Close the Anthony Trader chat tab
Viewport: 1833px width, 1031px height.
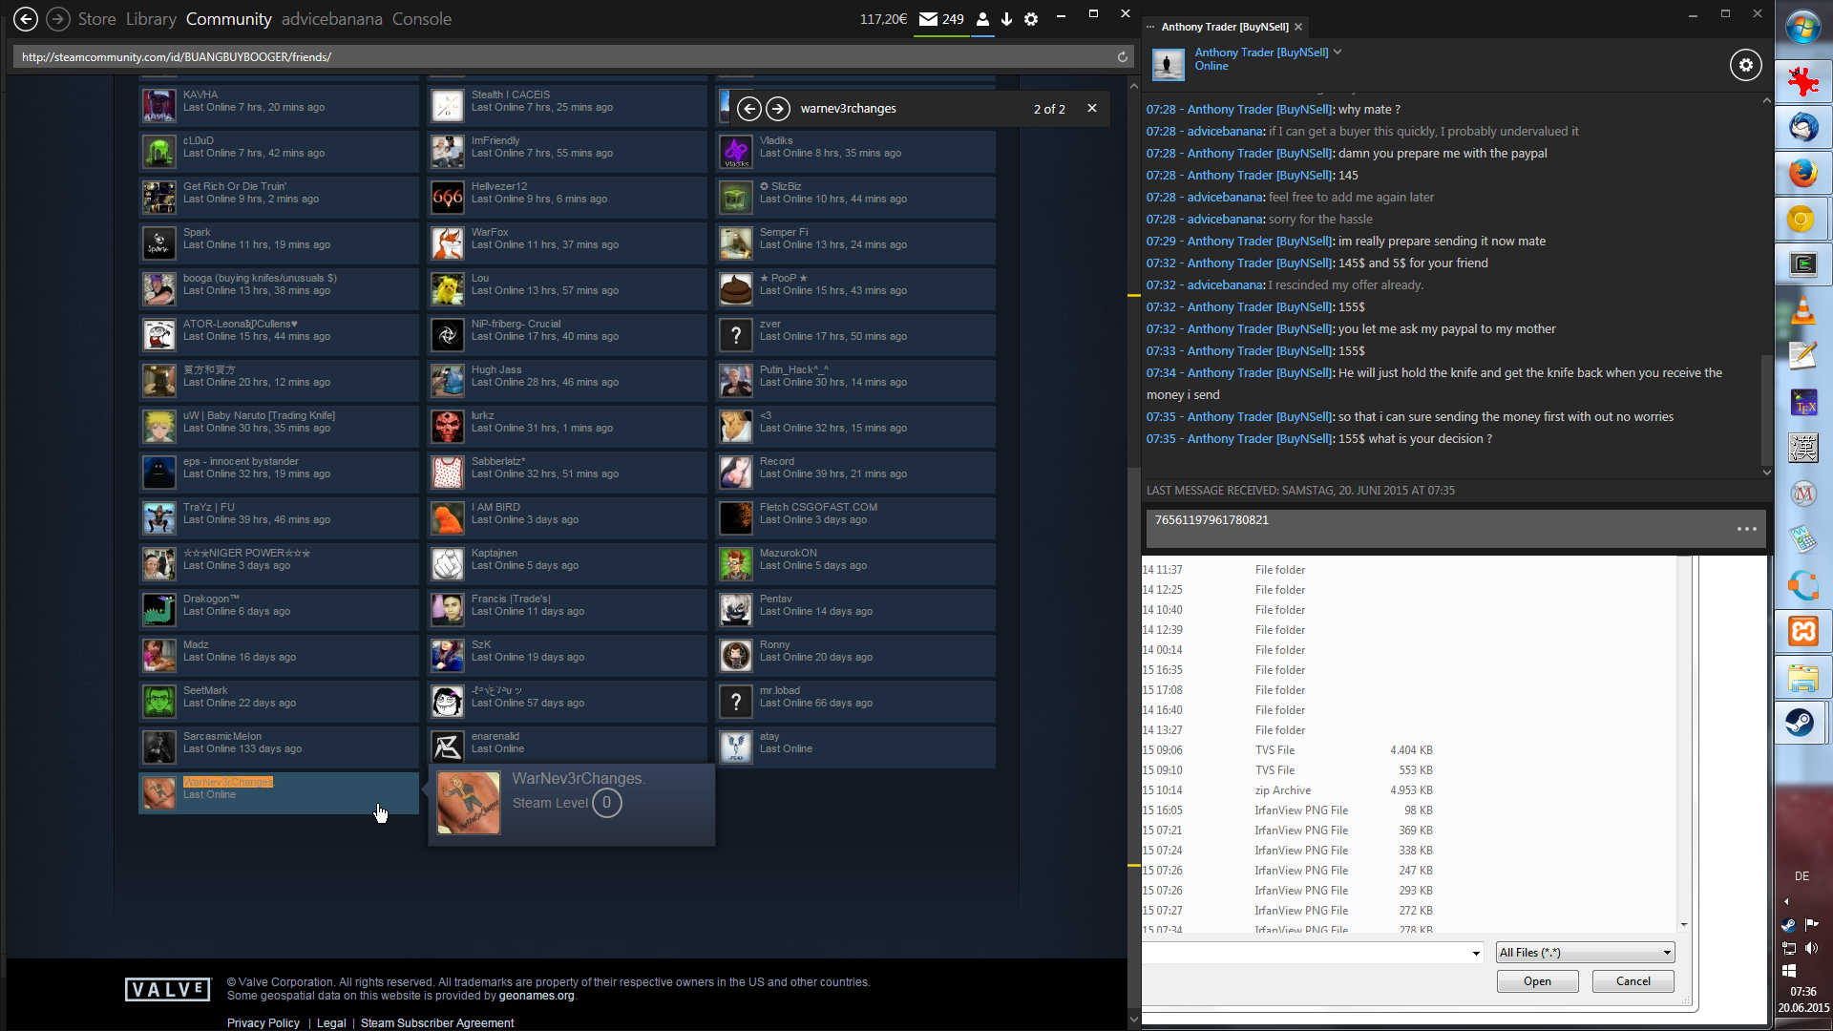point(1298,27)
